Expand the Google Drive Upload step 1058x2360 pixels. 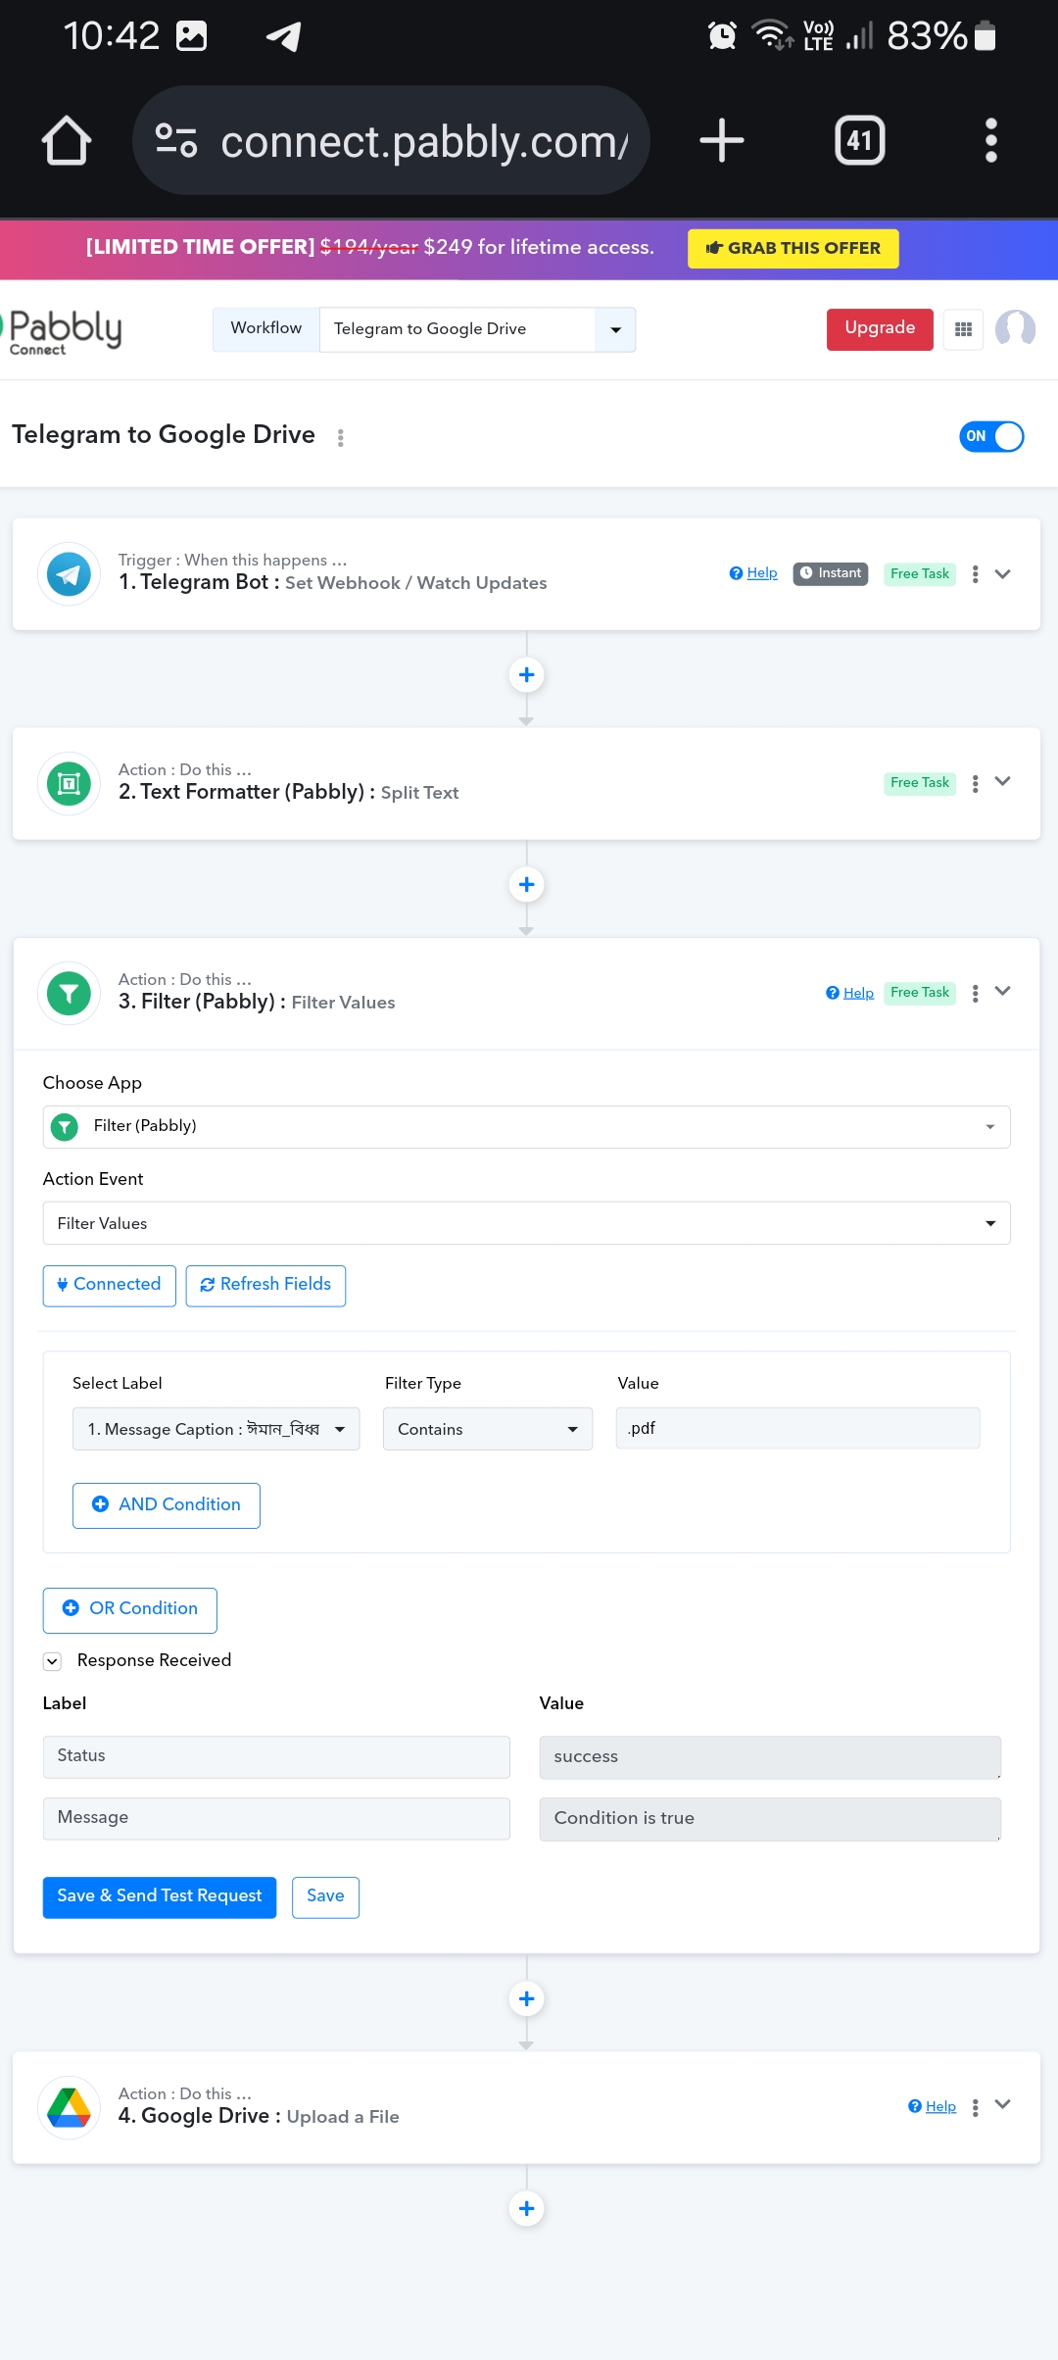(1002, 2105)
